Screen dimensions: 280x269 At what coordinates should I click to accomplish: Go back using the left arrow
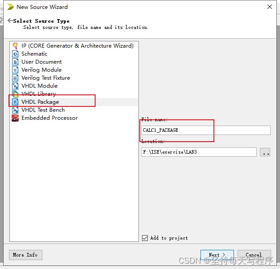point(10,20)
